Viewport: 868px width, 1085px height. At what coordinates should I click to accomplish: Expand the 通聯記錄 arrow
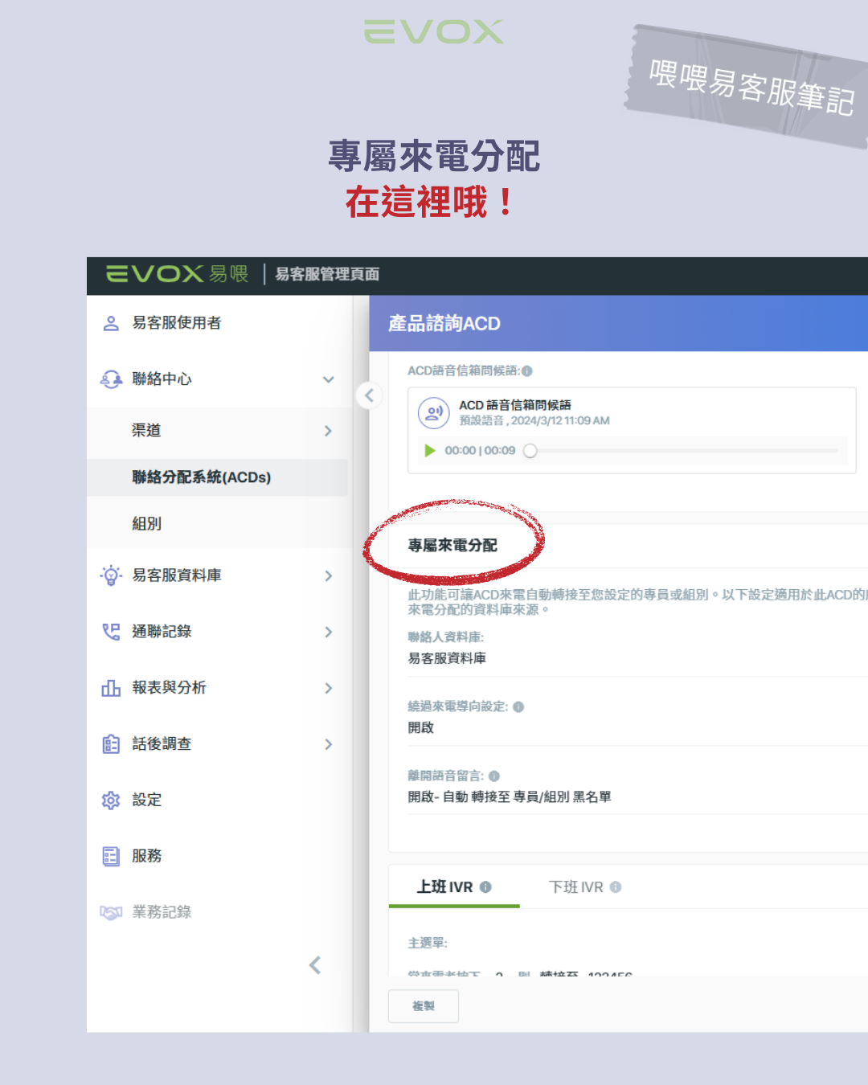[328, 632]
